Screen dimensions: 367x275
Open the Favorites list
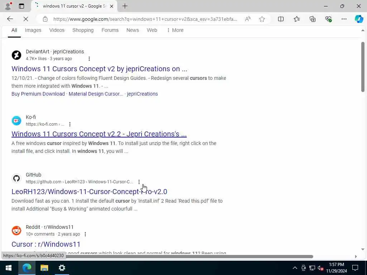(296, 19)
